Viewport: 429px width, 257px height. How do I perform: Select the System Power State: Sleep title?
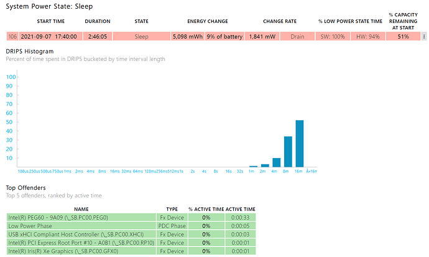point(49,6)
